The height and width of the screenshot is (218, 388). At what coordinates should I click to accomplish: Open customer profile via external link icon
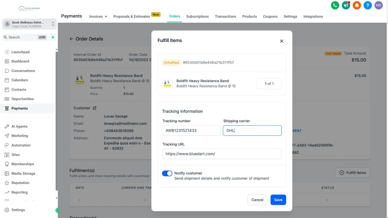[95, 108]
